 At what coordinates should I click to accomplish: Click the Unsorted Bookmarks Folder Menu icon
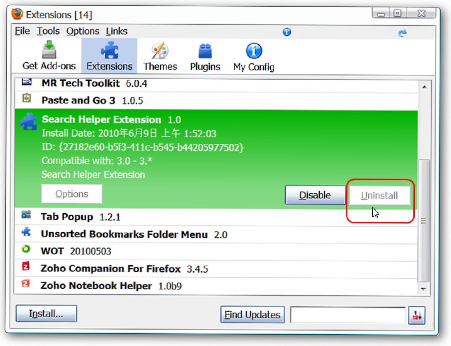point(26,232)
